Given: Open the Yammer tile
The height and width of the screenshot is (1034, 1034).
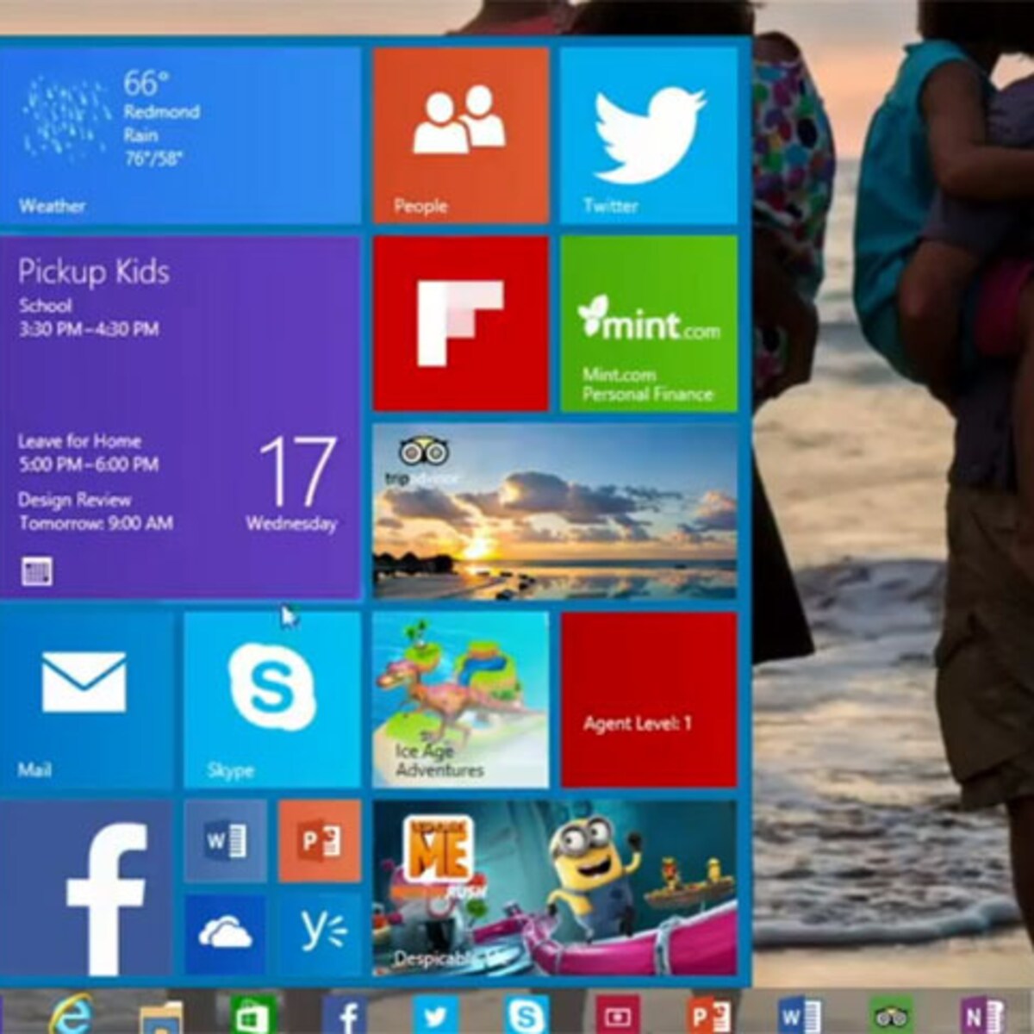Looking at the screenshot, I should pyautogui.click(x=319, y=931).
